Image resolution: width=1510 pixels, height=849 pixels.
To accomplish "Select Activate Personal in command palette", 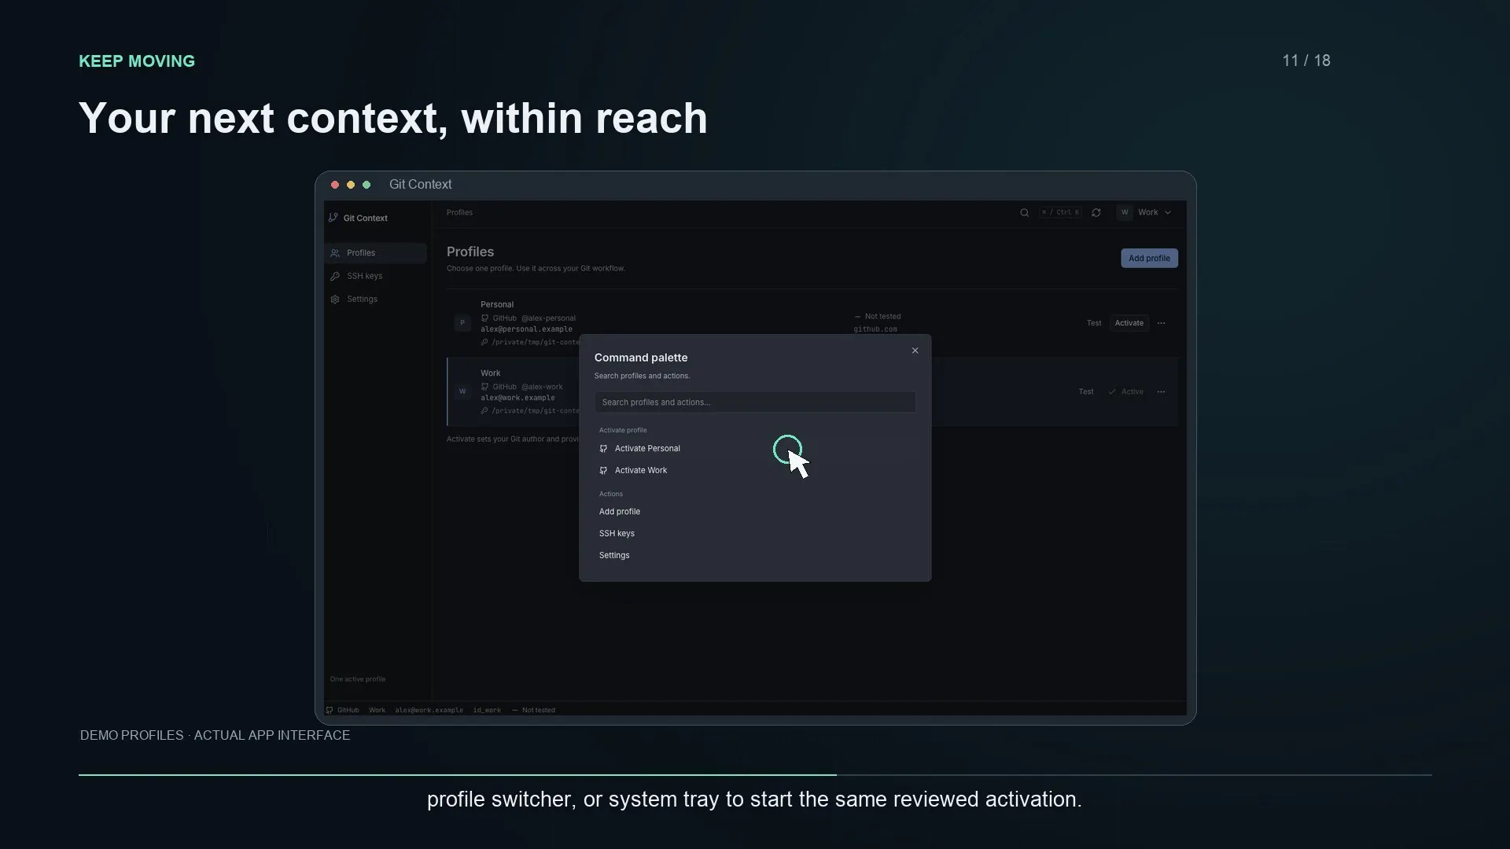I will click(755, 449).
